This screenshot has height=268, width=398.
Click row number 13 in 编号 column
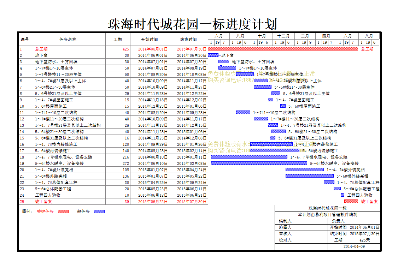22,125
